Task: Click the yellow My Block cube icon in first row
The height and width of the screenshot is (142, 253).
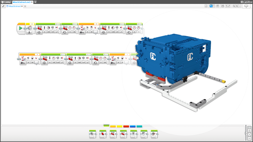Action: click(30, 28)
